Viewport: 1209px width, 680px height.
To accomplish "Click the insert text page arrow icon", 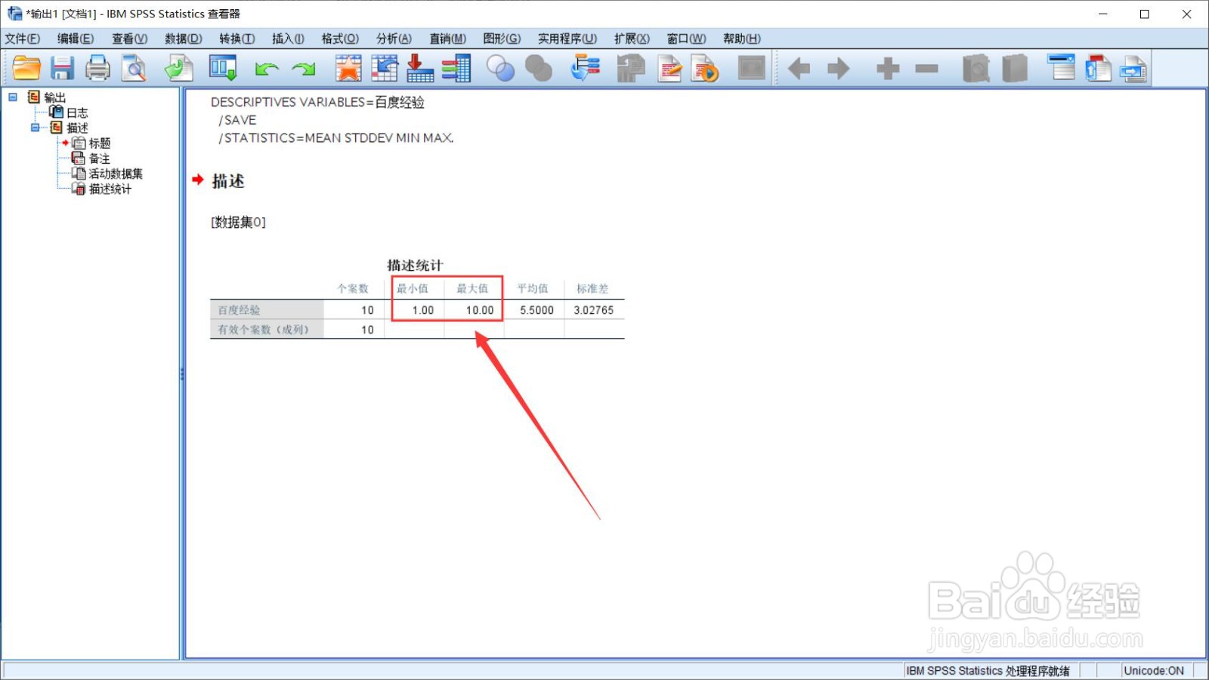I will pos(1134,69).
